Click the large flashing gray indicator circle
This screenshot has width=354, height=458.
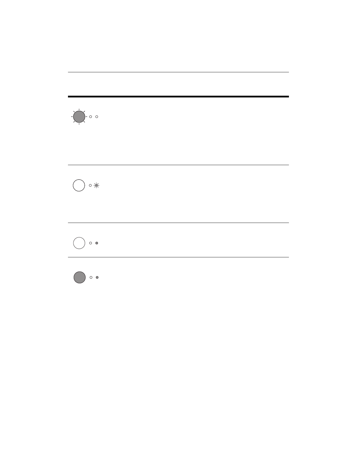tap(79, 117)
